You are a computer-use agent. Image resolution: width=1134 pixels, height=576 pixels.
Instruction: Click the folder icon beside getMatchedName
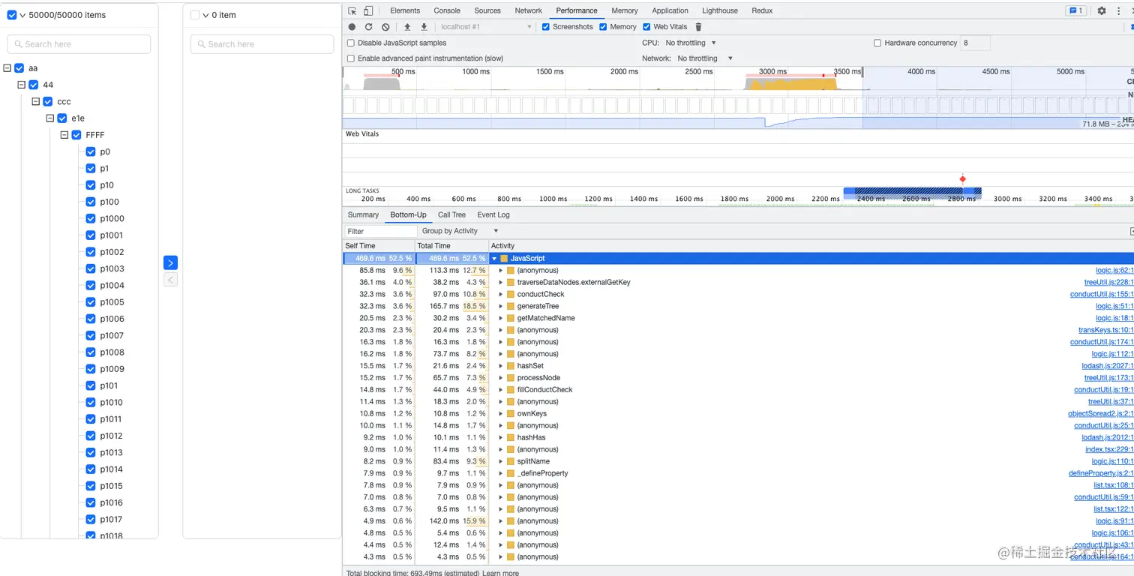pos(510,318)
